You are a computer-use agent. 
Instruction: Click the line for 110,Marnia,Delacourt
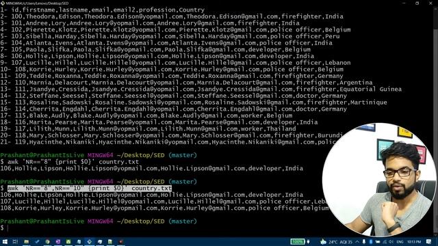[186, 83]
